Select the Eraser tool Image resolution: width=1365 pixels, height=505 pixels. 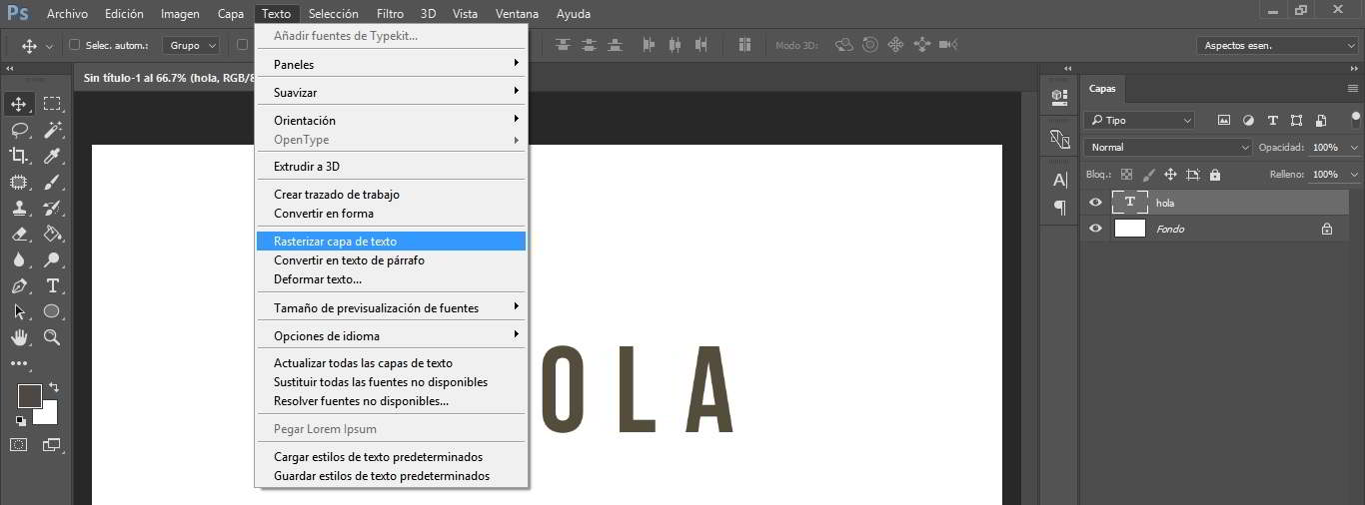click(19, 234)
